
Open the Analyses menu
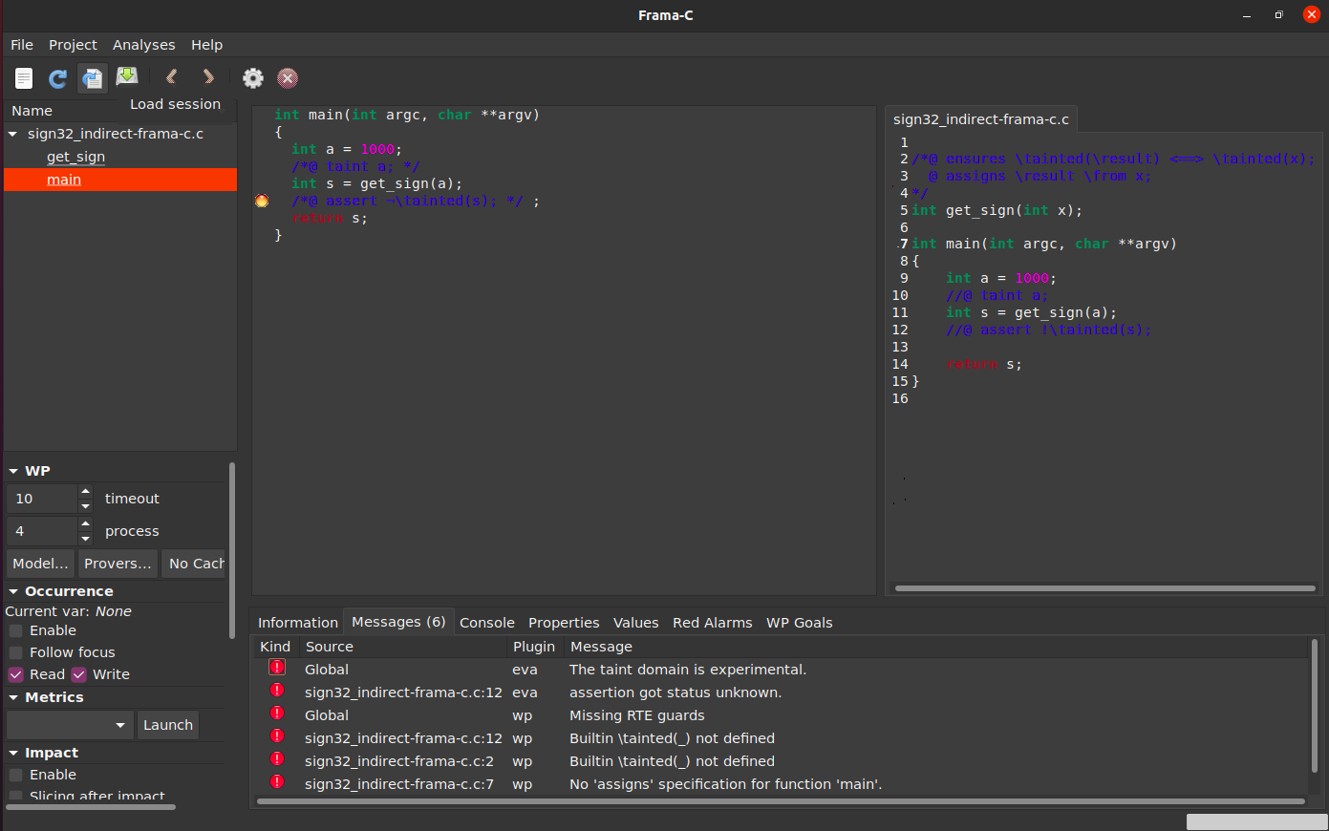144,45
